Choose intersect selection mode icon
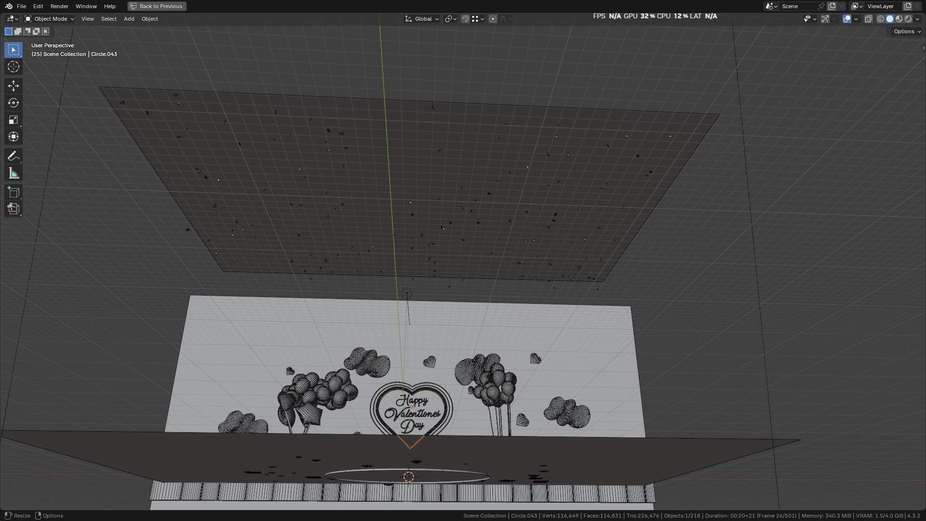 [45, 31]
